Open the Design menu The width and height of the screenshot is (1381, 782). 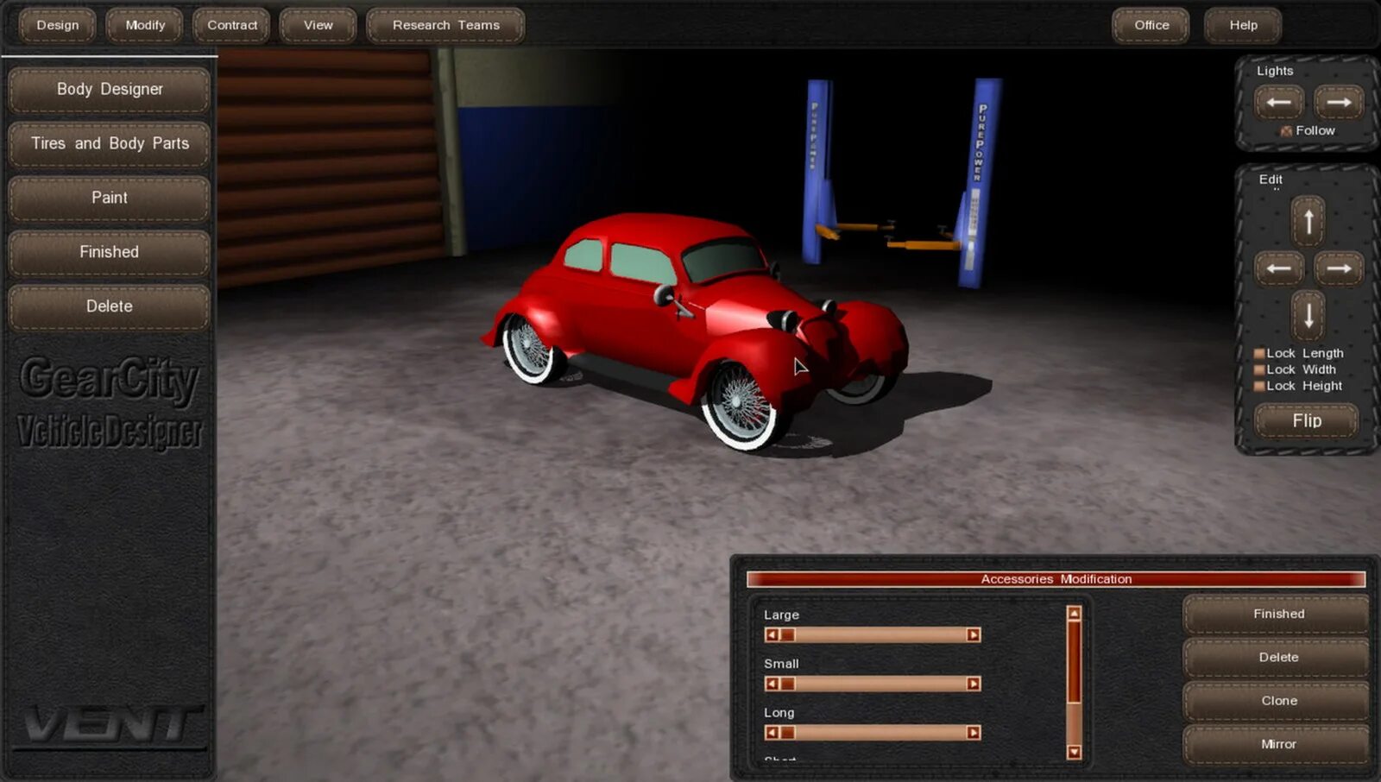coord(58,25)
